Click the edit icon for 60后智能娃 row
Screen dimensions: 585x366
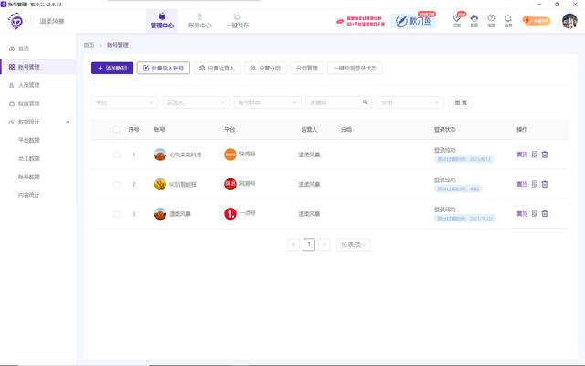click(535, 184)
